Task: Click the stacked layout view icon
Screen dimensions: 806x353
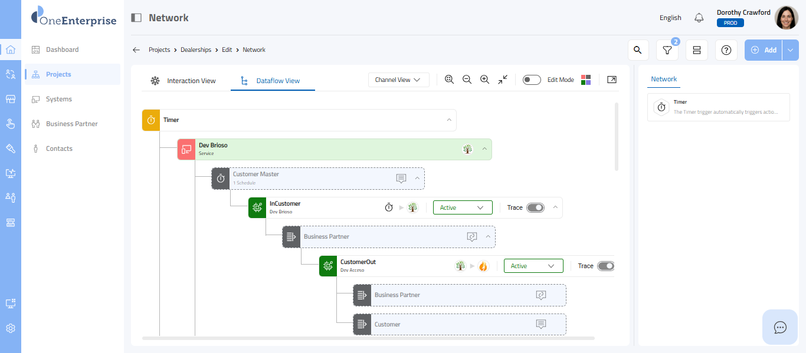Action: pyautogui.click(x=696, y=50)
